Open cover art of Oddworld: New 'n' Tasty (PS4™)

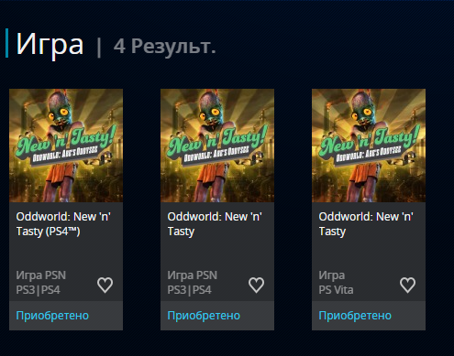click(66, 146)
